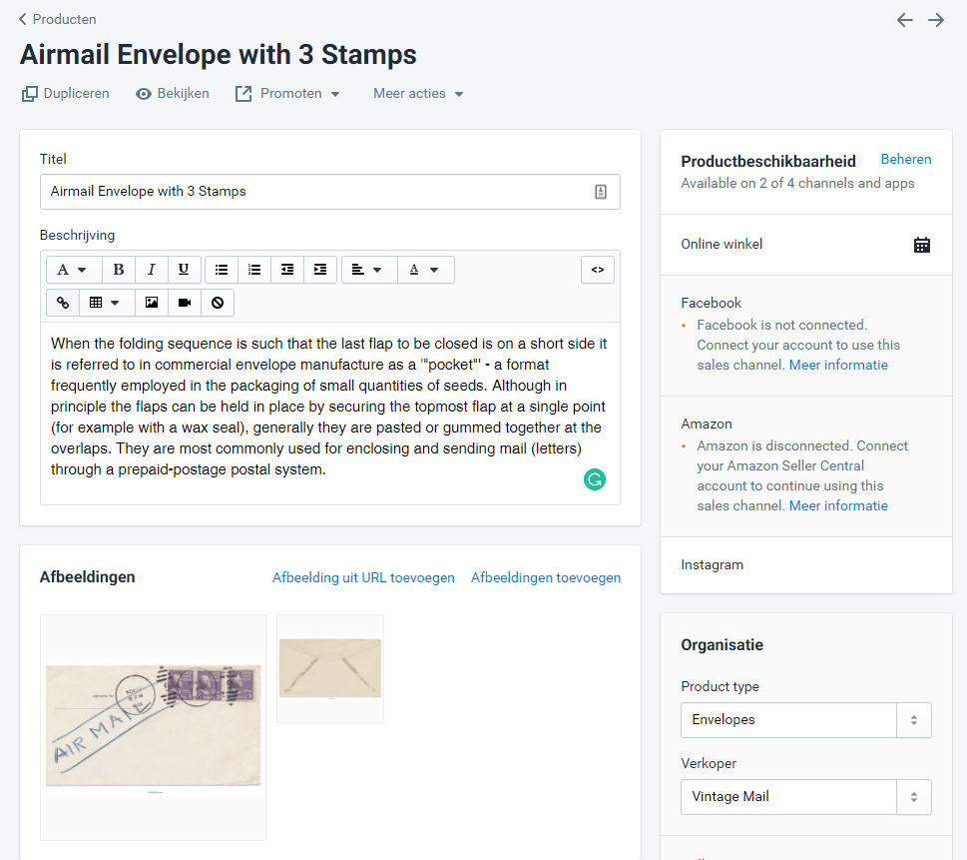
Task: Apply italic formatting to description
Action: coord(151,270)
